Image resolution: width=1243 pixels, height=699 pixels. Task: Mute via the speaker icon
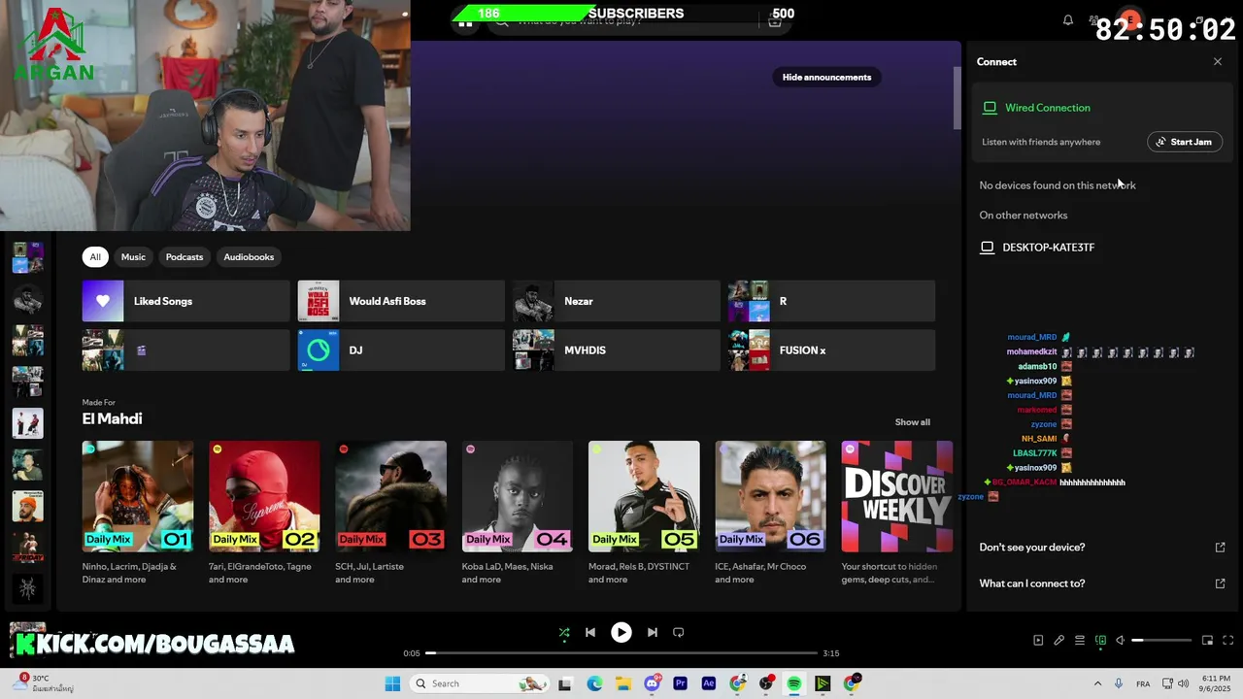tap(1120, 641)
